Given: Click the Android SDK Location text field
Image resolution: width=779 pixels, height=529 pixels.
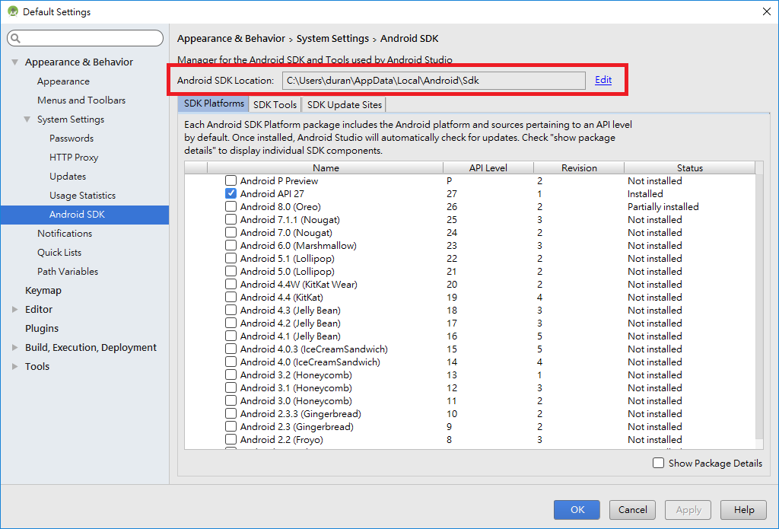Looking at the screenshot, I should click(434, 79).
